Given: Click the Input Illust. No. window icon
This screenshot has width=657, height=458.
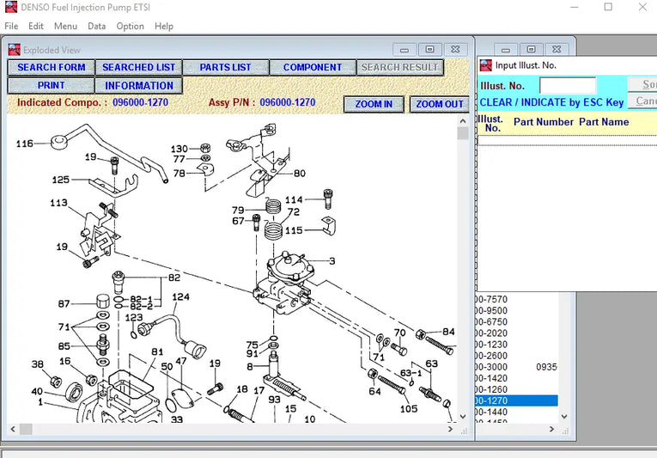Looking at the screenshot, I should click(x=485, y=65).
